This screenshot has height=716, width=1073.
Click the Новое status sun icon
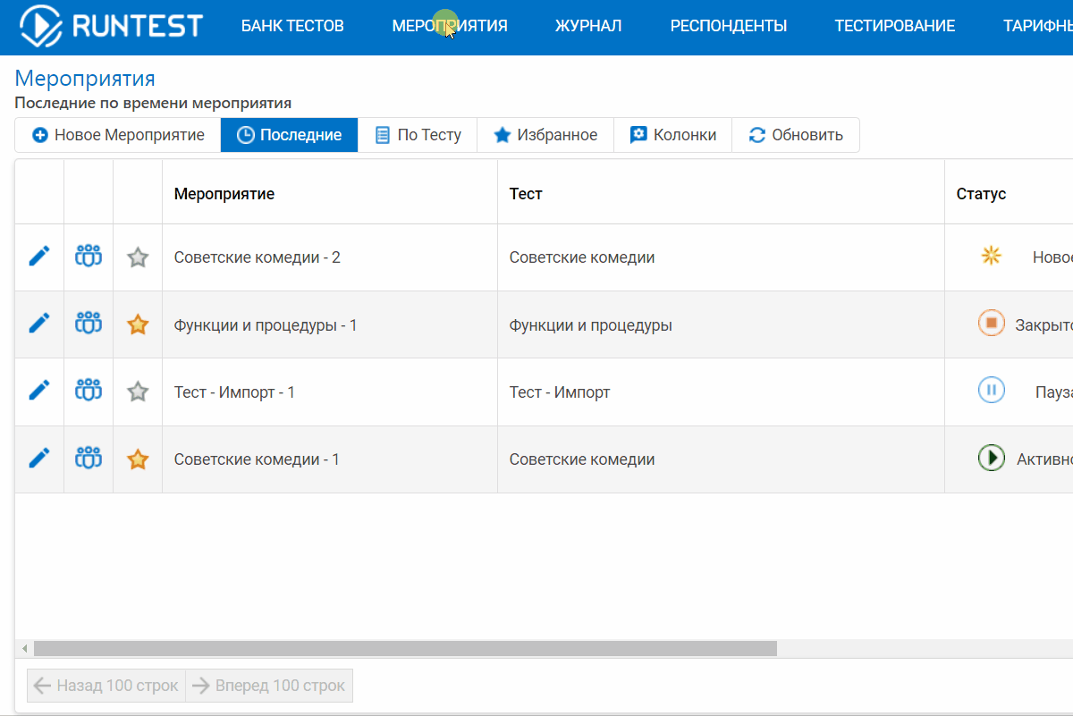click(x=991, y=257)
